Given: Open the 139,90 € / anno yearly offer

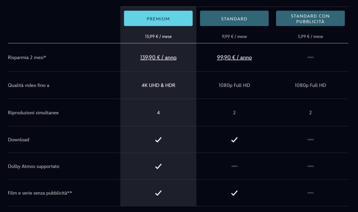Looking at the screenshot, I should click(x=158, y=58).
